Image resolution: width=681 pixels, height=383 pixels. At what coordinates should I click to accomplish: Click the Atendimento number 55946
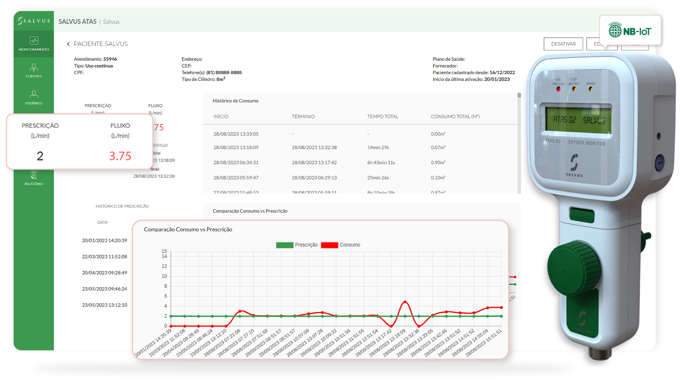click(x=110, y=59)
